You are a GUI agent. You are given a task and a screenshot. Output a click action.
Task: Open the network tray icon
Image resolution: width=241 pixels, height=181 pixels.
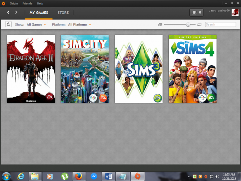pyautogui.click(x=212, y=177)
